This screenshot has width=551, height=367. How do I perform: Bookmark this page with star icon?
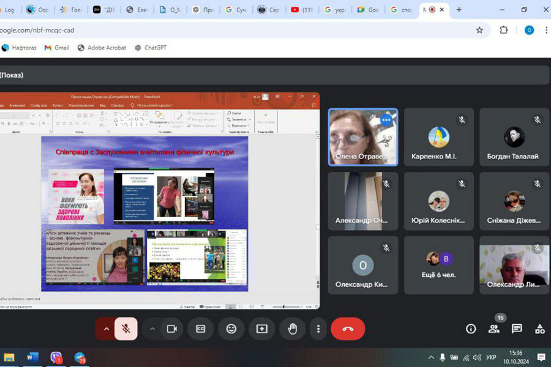tap(479, 30)
